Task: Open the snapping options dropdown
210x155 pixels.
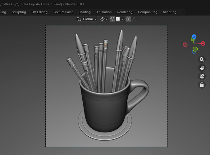Action: [120, 19]
